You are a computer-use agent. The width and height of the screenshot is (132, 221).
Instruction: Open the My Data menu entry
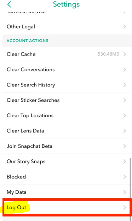tap(66, 192)
